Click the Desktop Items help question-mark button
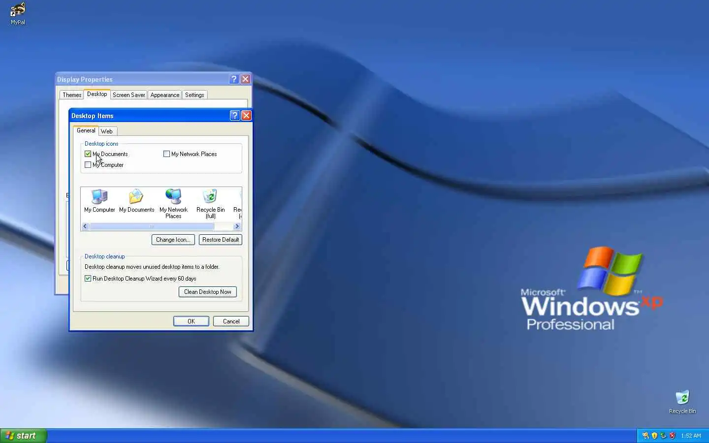709x443 pixels. 235,116
